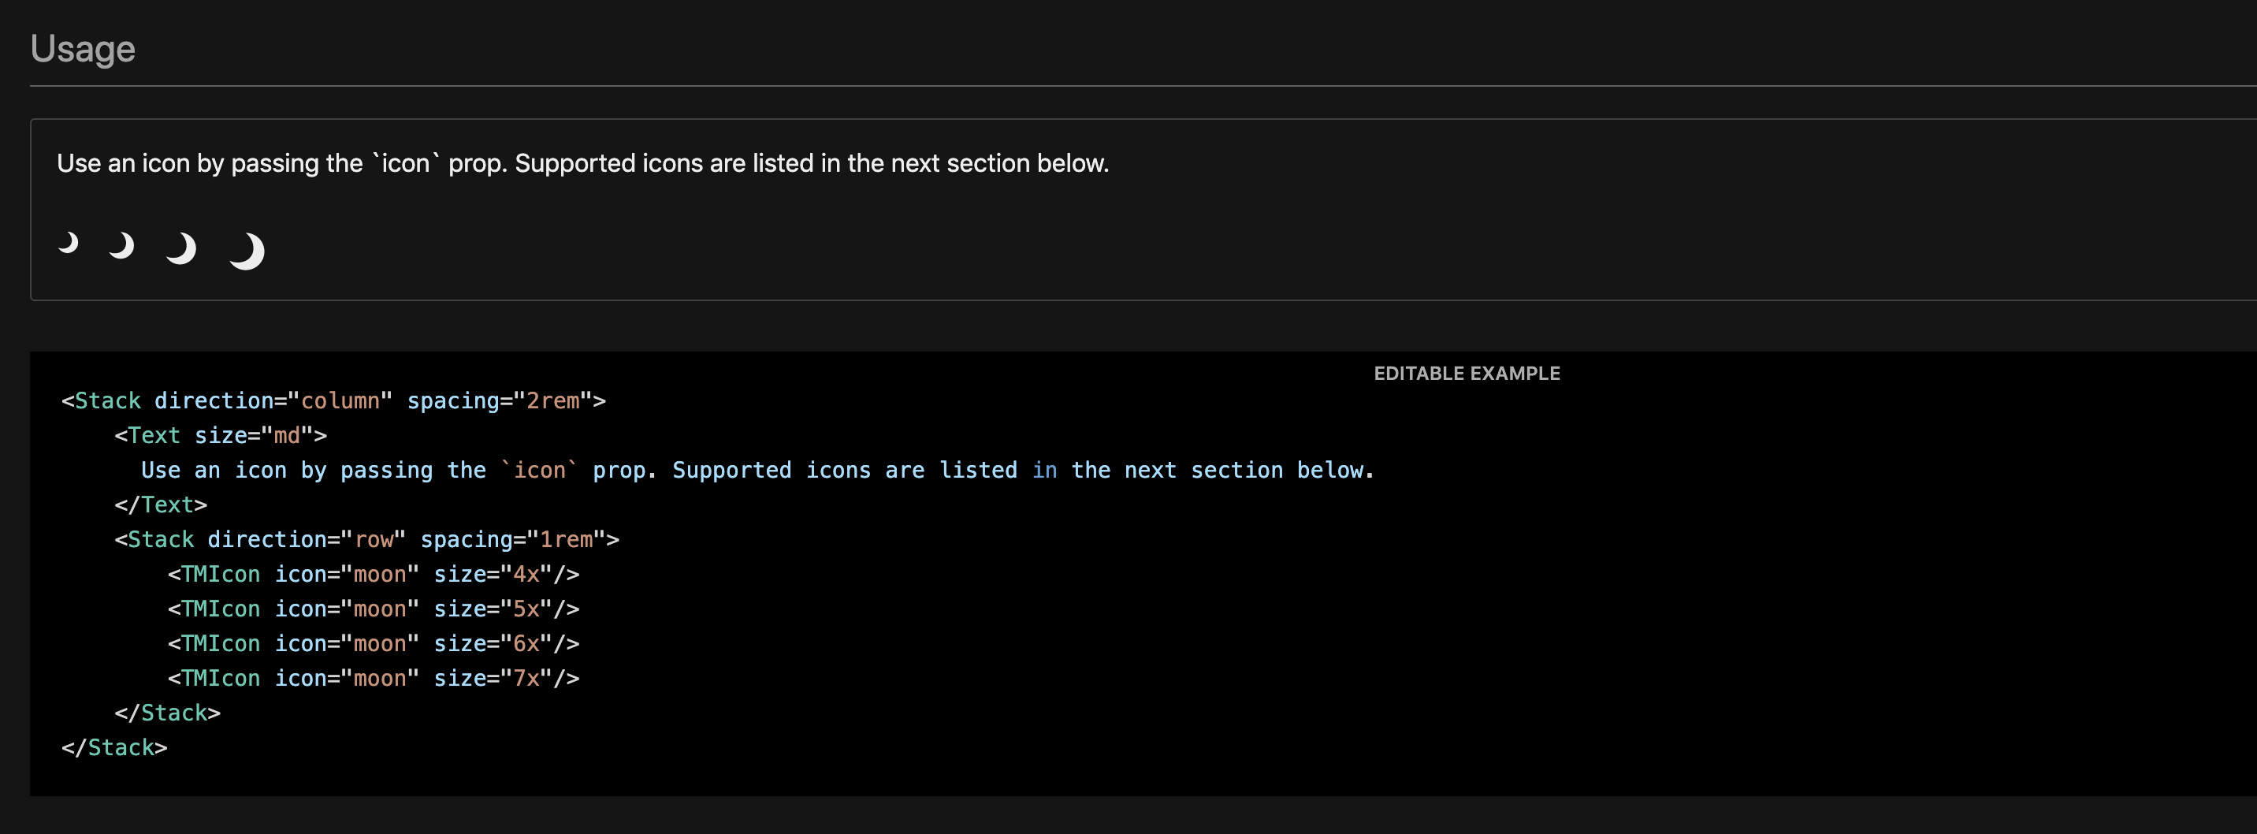The image size is (2257, 834).
Task: Click the second moon icon in the preview
Action: [124, 245]
